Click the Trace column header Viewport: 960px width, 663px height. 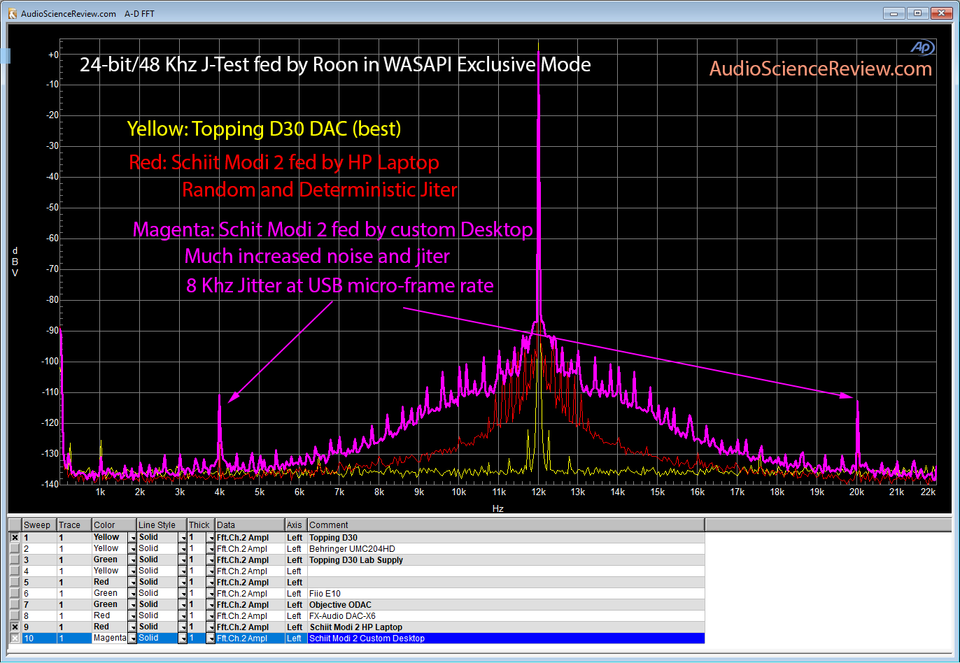pos(74,525)
